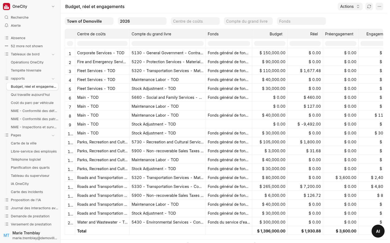Open Demande de prestation link
This screenshot has width=390, height=243.
tap(30, 216)
